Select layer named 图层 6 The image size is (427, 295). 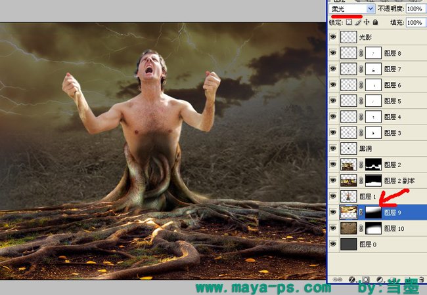tap(392, 85)
